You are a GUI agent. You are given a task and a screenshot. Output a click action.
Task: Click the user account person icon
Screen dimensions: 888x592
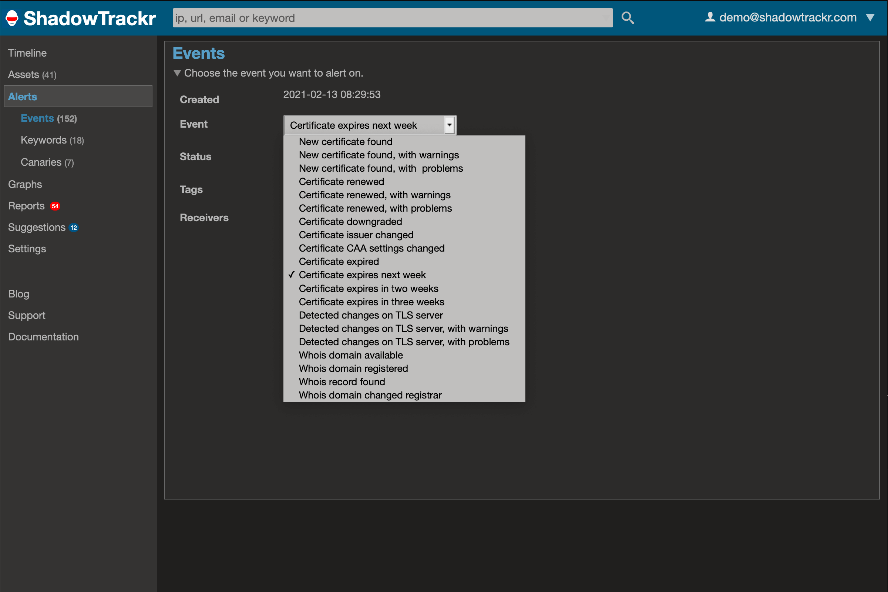coord(710,17)
